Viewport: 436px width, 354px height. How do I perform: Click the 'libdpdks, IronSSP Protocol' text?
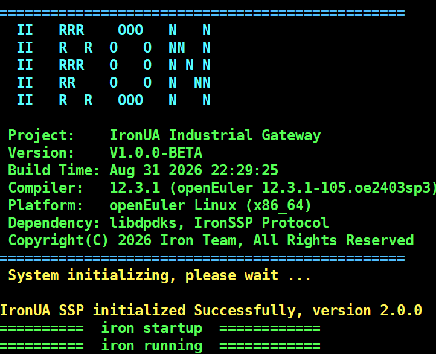click(x=219, y=223)
